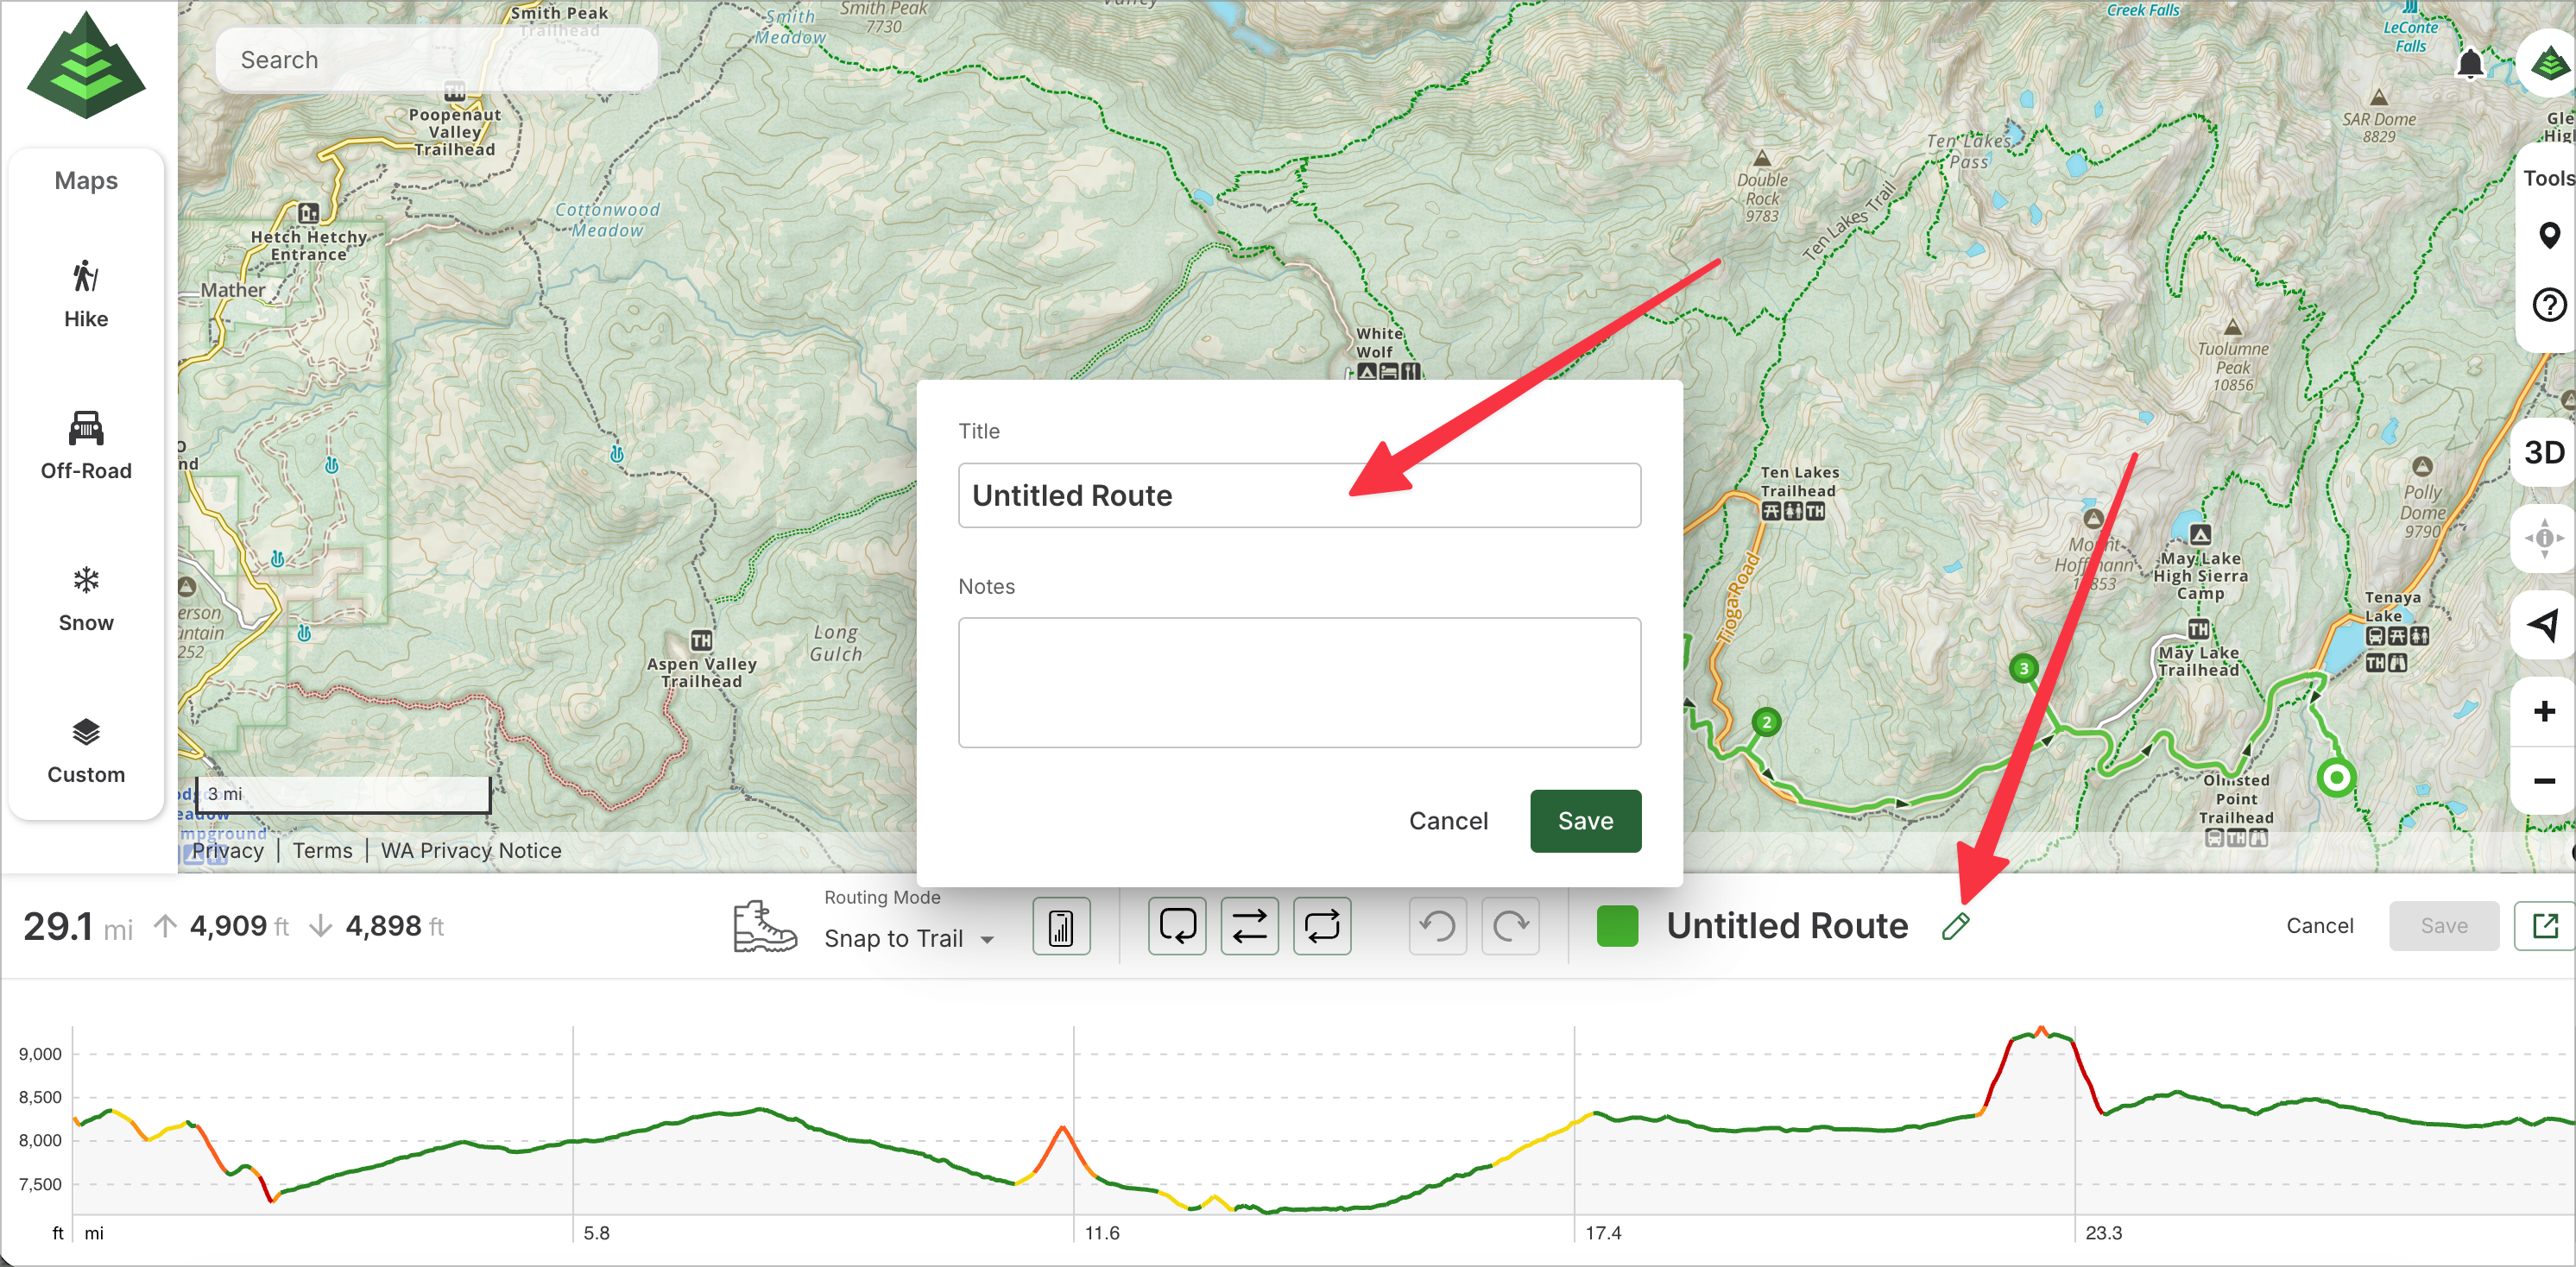Click the open in new window icon
Viewport: 2576px width, 1267px height.
pos(2544,926)
